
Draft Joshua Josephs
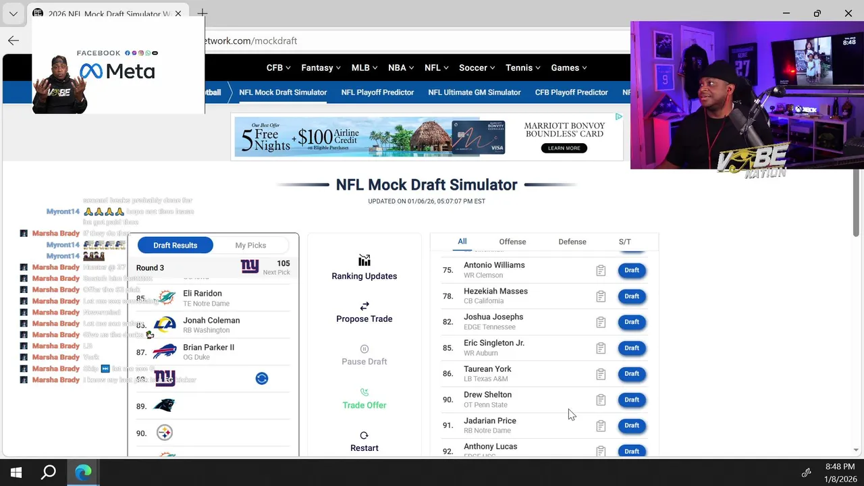tap(632, 322)
